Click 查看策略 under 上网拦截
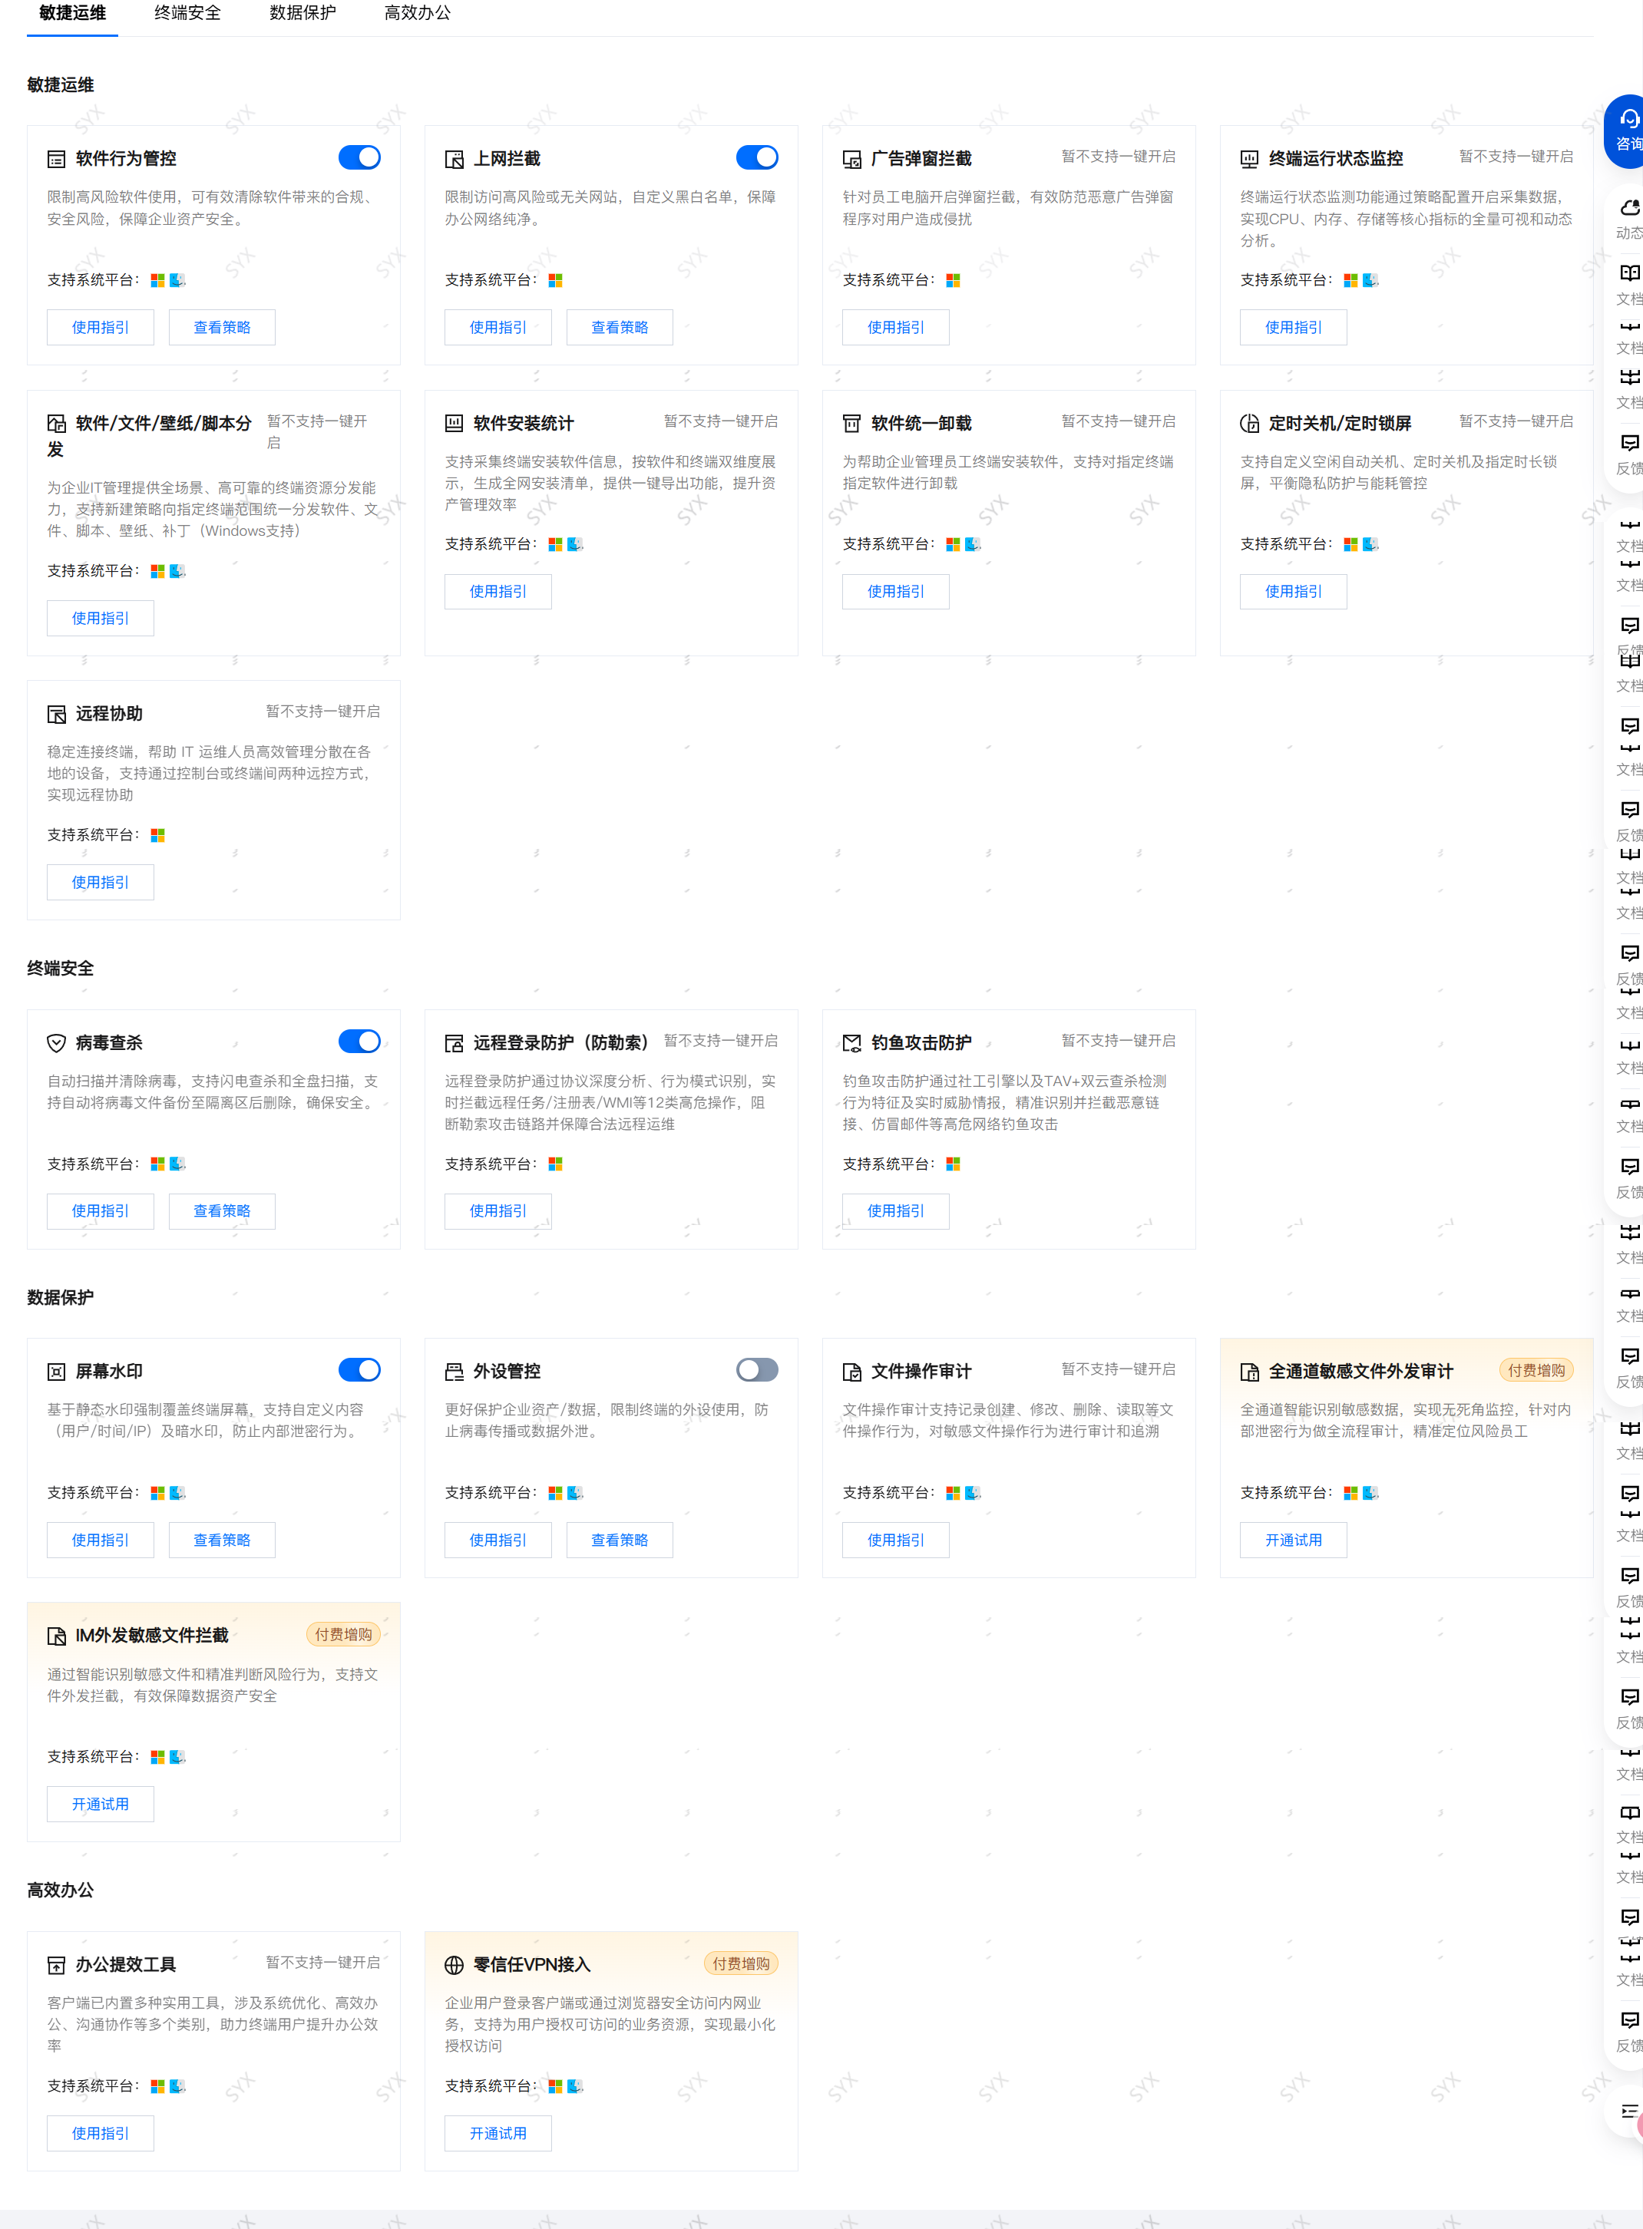Viewport: 1643px width, 2229px height. click(x=620, y=327)
